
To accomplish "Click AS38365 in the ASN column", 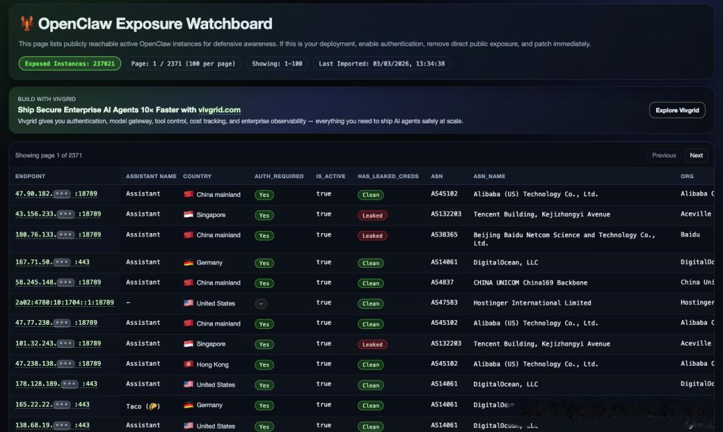I will click(444, 234).
